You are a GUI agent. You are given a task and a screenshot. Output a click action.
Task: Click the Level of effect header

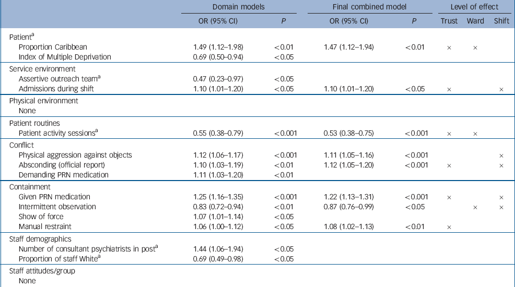(475, 7)
